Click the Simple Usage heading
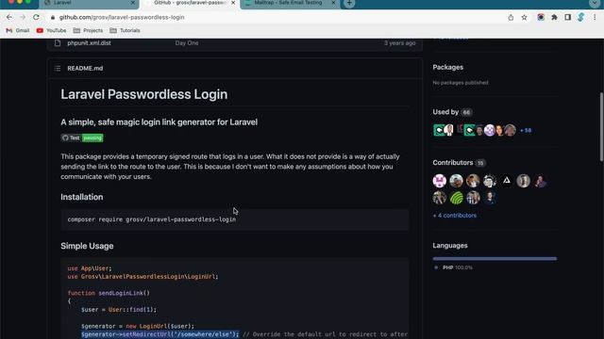 (x=87, y=246)
